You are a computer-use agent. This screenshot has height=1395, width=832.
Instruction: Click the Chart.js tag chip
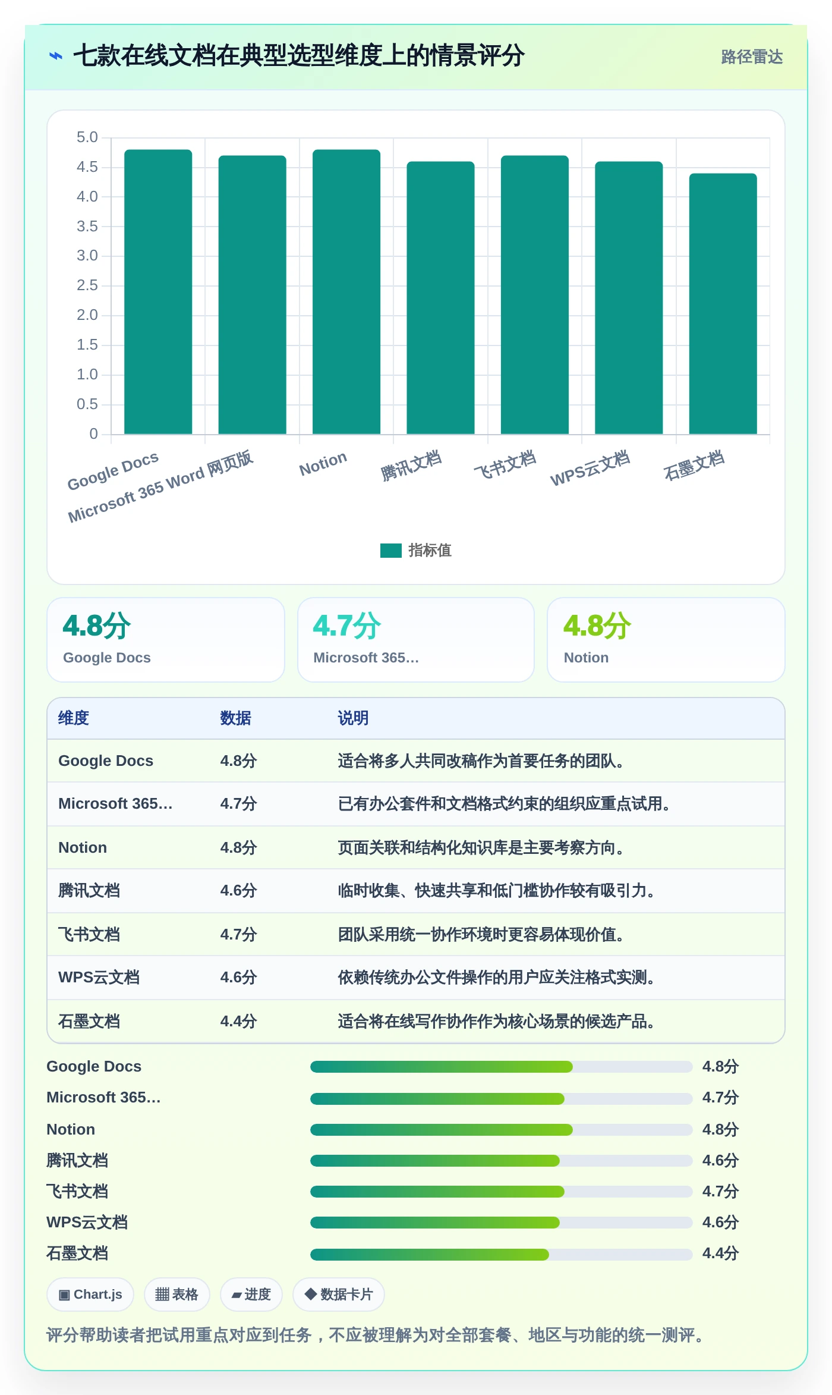coord(90,1295)
